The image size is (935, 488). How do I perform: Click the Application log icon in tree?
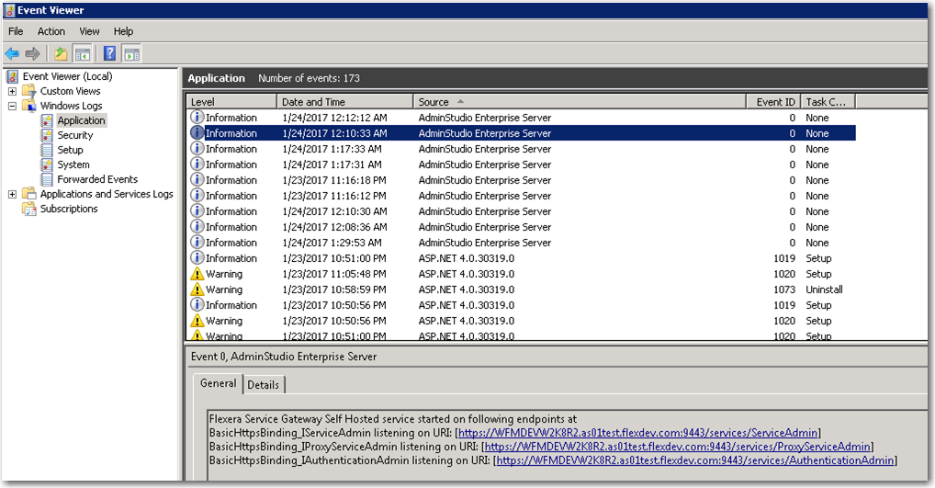pos(47,120)
